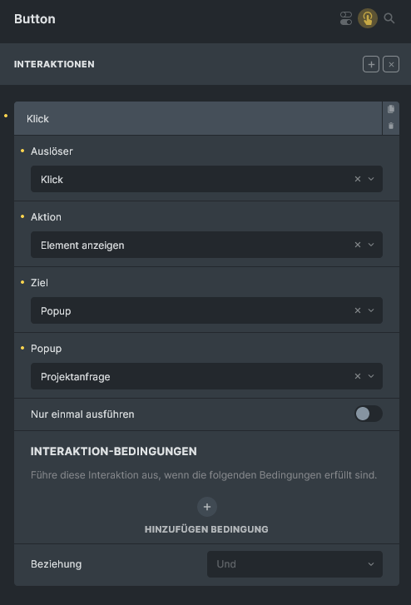The width and height of the screenshot is (411, 605).
Task: Click the round plus Hinzufügen Bedingung button
Action: 207,507
